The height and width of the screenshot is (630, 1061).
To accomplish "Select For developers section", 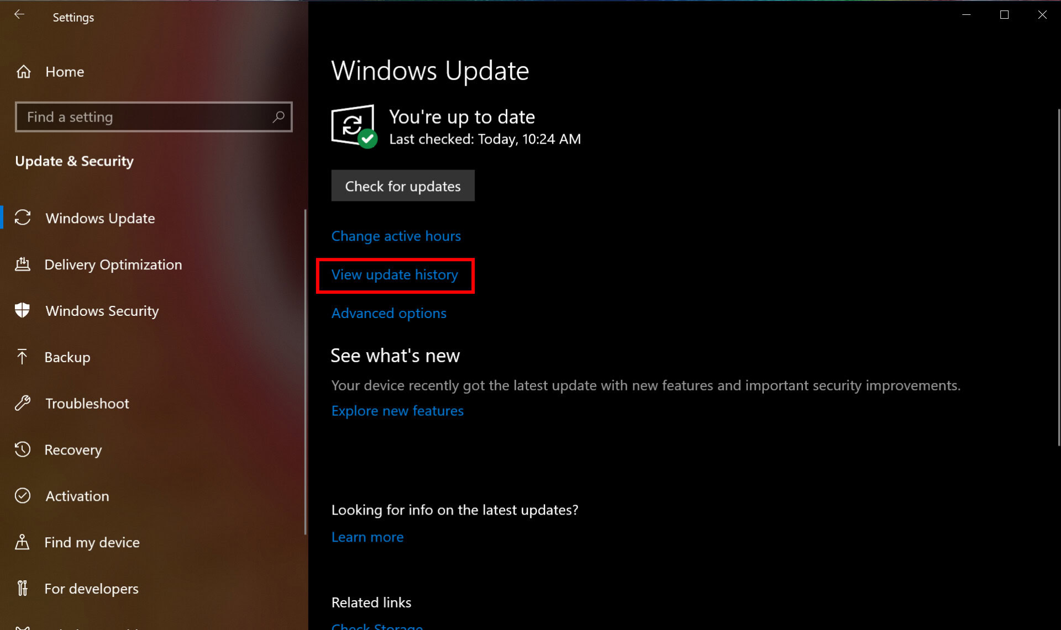I will (90, 588).
